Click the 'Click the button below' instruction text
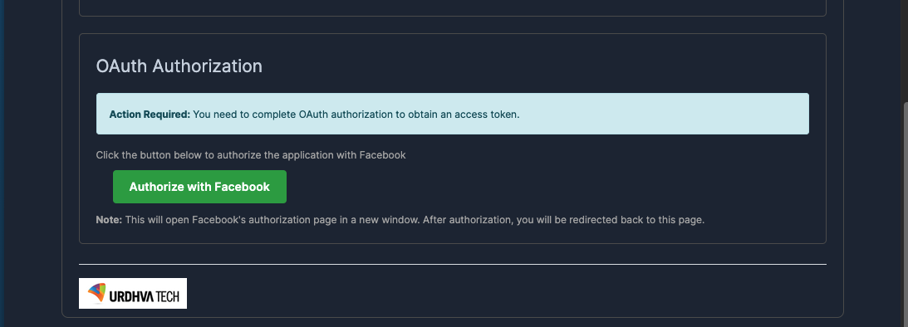This screenshot has width=908, height=327. (251, 155)
